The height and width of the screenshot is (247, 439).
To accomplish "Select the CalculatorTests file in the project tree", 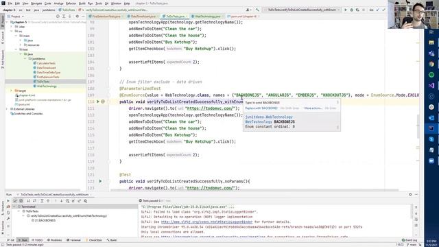I will (x=46, y=63).
